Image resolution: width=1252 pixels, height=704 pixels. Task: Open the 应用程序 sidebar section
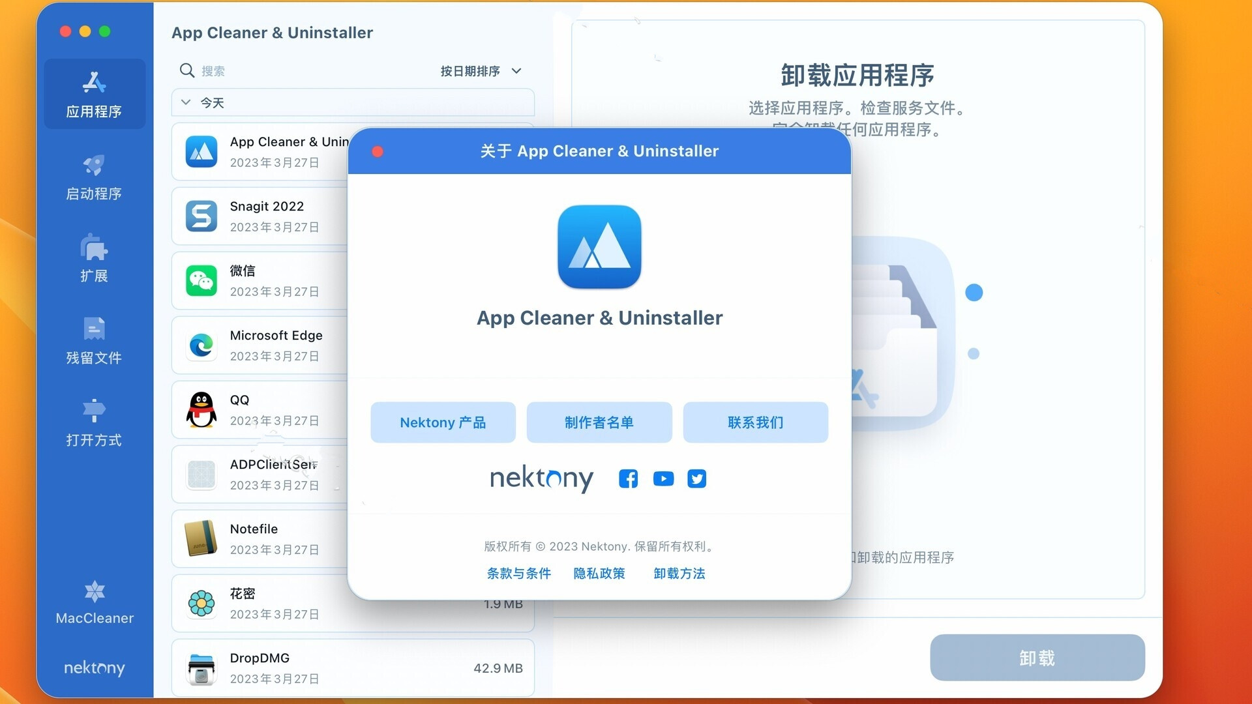tap(94, 95)
